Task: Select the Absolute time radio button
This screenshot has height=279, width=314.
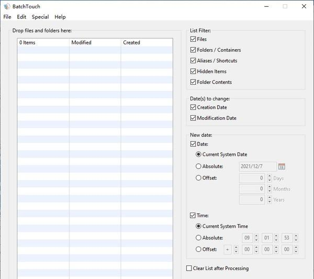Action: (198, 238)
